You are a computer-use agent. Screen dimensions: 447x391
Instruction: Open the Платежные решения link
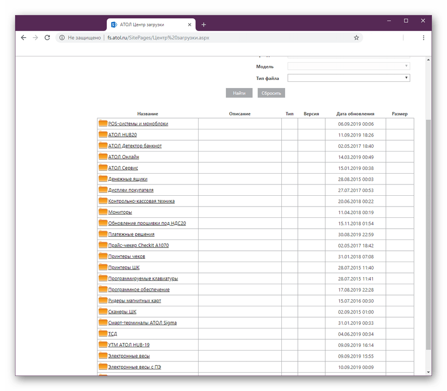131,234
